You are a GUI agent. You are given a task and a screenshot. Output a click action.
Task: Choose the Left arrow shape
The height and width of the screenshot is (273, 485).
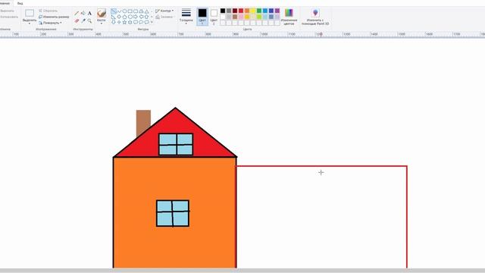[x=141, y=17]
